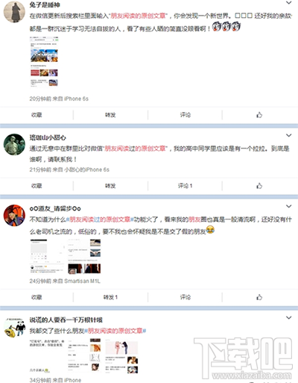Viewport: 298px width, 383px height.
Task: Click 转发 under 珞珈山小甜心's post
Action: [110, 186]
